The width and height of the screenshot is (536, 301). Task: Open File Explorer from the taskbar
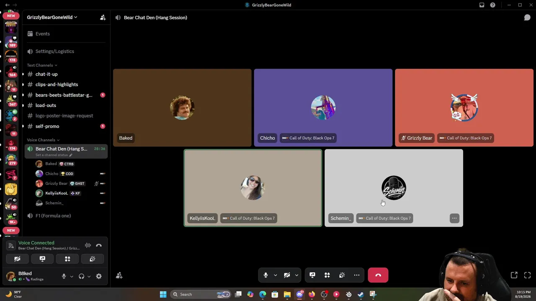287,294
